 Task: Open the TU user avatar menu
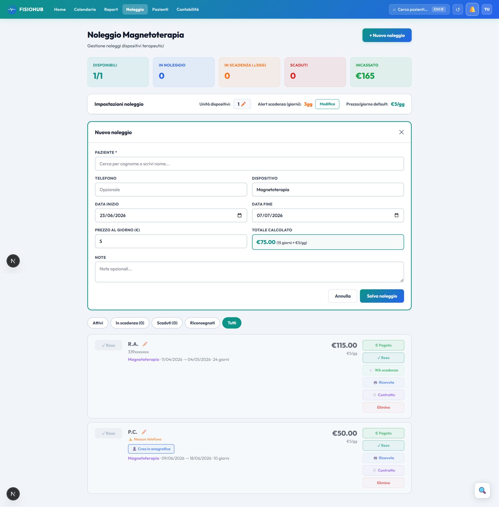pos(487,9)
